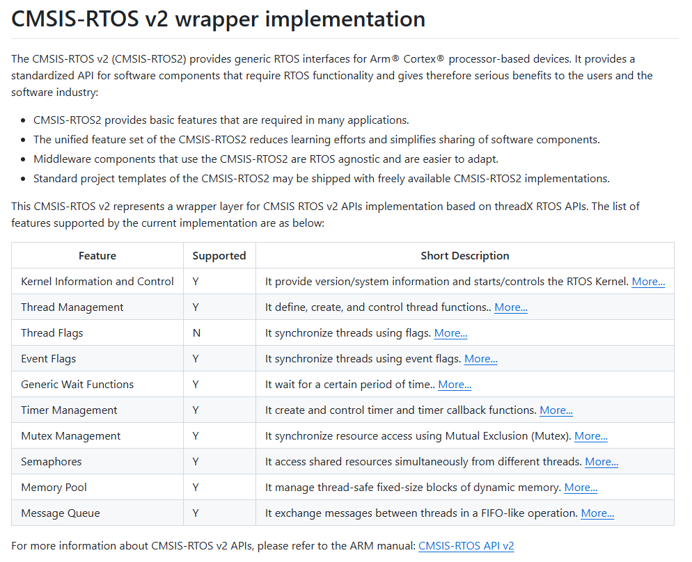The image size is (692, 562).
Task: Follow the Memory Pool More link
Action: click(x=581, y=488)
